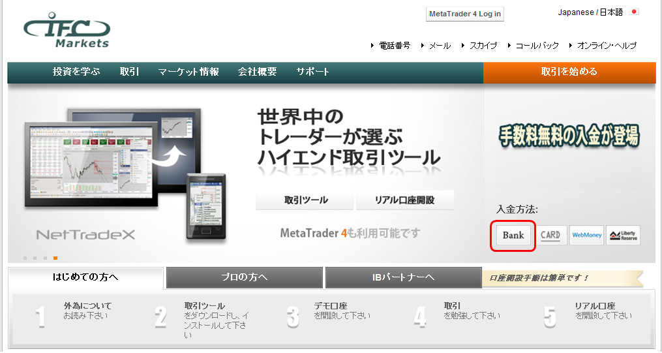Viewport: 662px width, 353px height.
Task: Click the 取引ツール banner button
Action: pos(305,200)
